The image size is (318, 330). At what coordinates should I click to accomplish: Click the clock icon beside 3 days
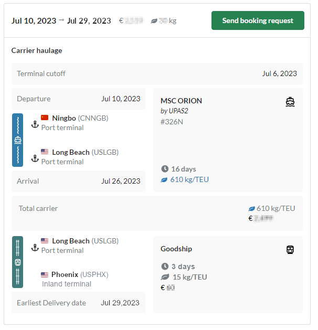[165, 267]
